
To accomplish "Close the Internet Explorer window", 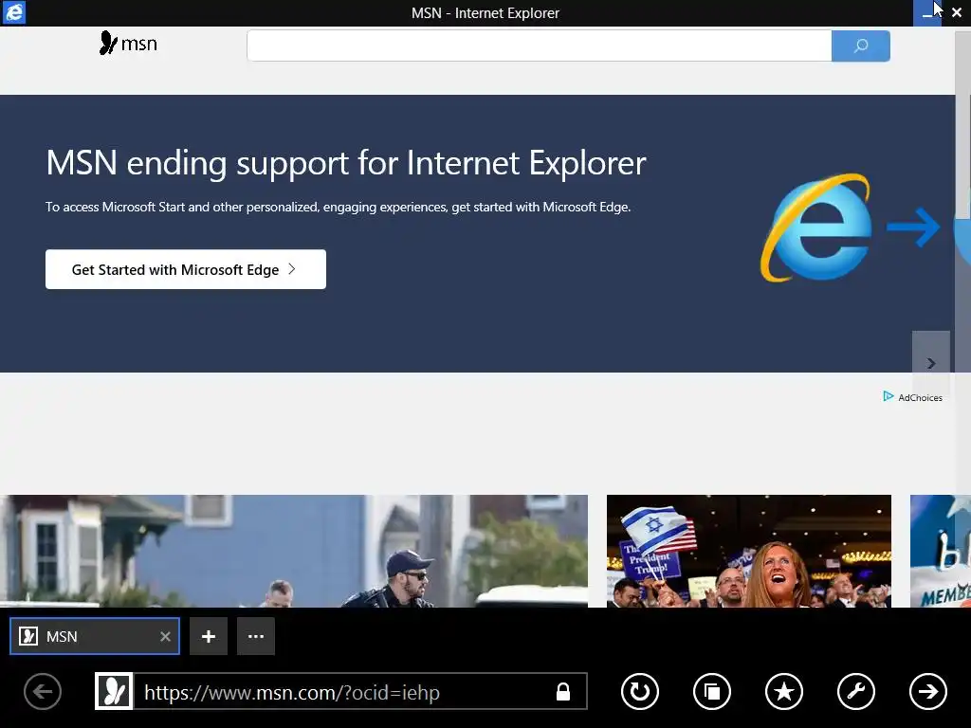I will 956,13.
